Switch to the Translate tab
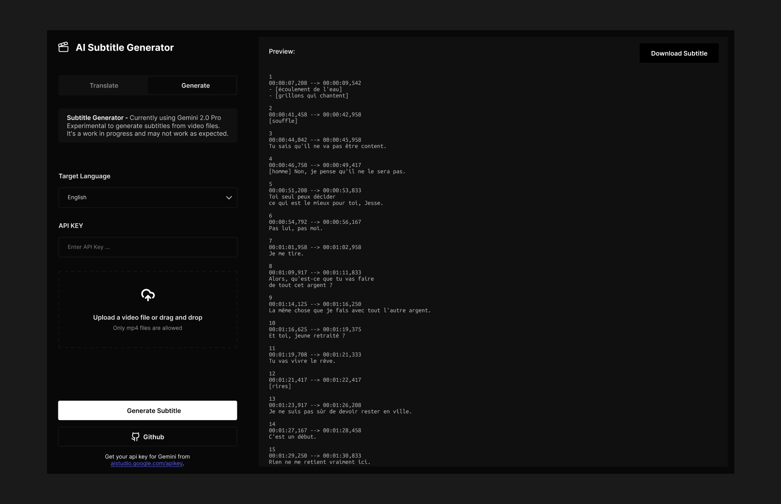This screenshot has width=781, height=504. tap(104, 85)
